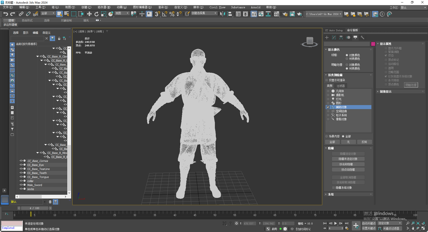Screen dimensions: 428x232
Task: Select 材质颜色 radio for 线框
Action: point(347,59)
